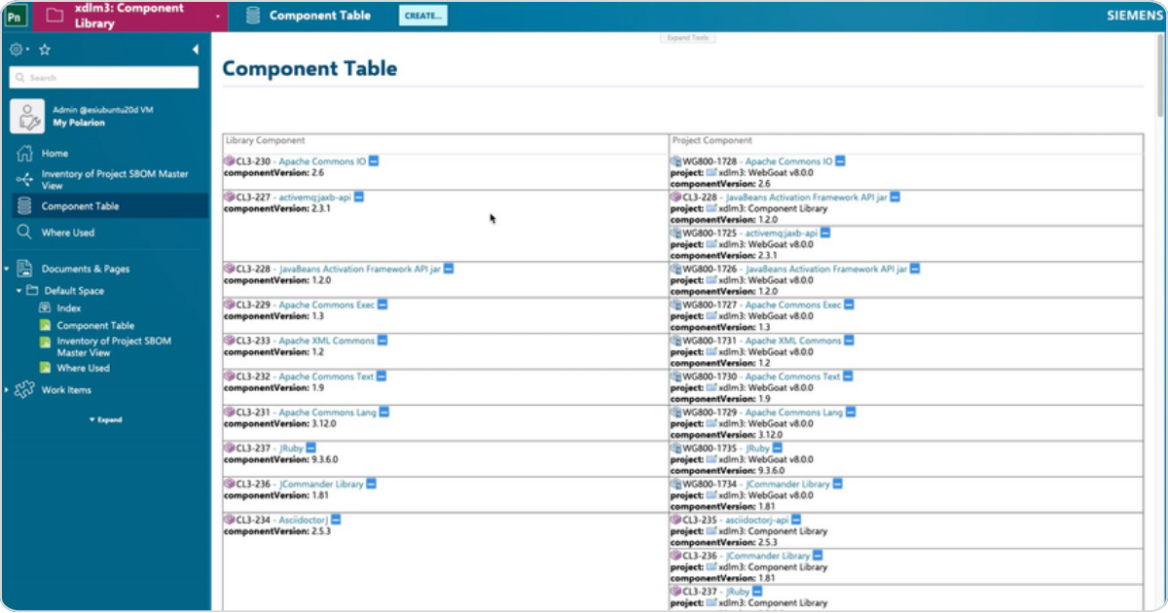Click the blue icon after CL3-231 Apache Commons Lang
Viewport: 1168px width, 613px height.
point(383,413)
